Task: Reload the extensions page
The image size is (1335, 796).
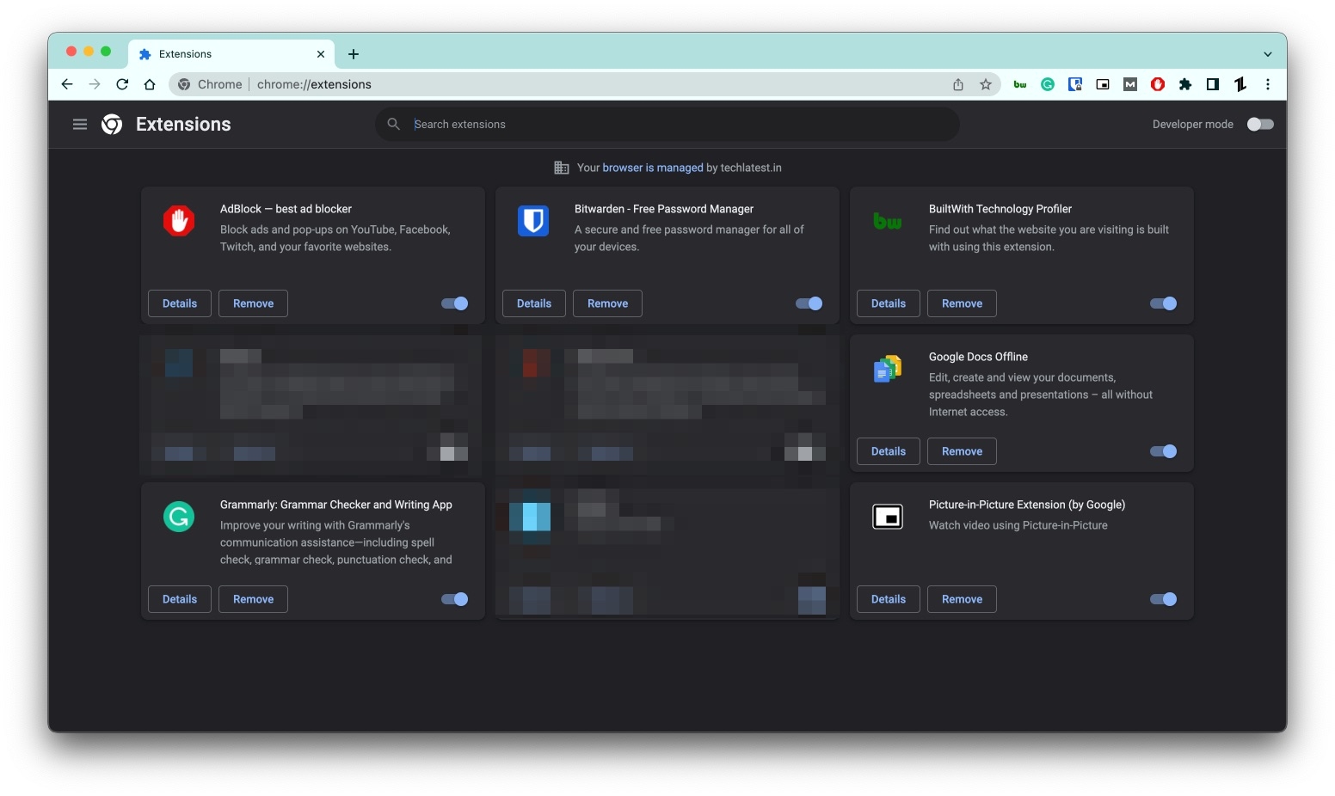Action: pyautogui.click(x=122, y=84)
